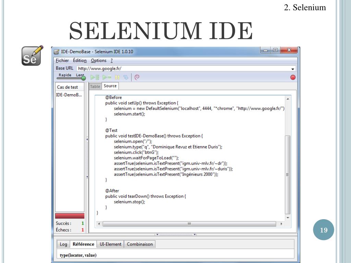This screenshot has width=351, height=263.
Task: Click the public void setUp() line
Action: click(142, 103)
